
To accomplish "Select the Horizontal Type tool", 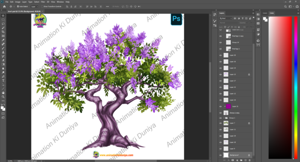I will pyautogui.click(x=3, y=81).
